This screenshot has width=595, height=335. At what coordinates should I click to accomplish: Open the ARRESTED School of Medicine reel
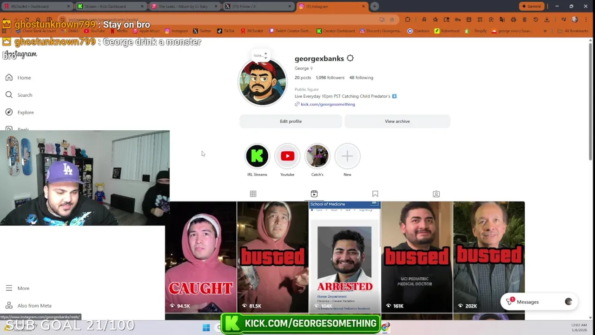pos(344,257)
